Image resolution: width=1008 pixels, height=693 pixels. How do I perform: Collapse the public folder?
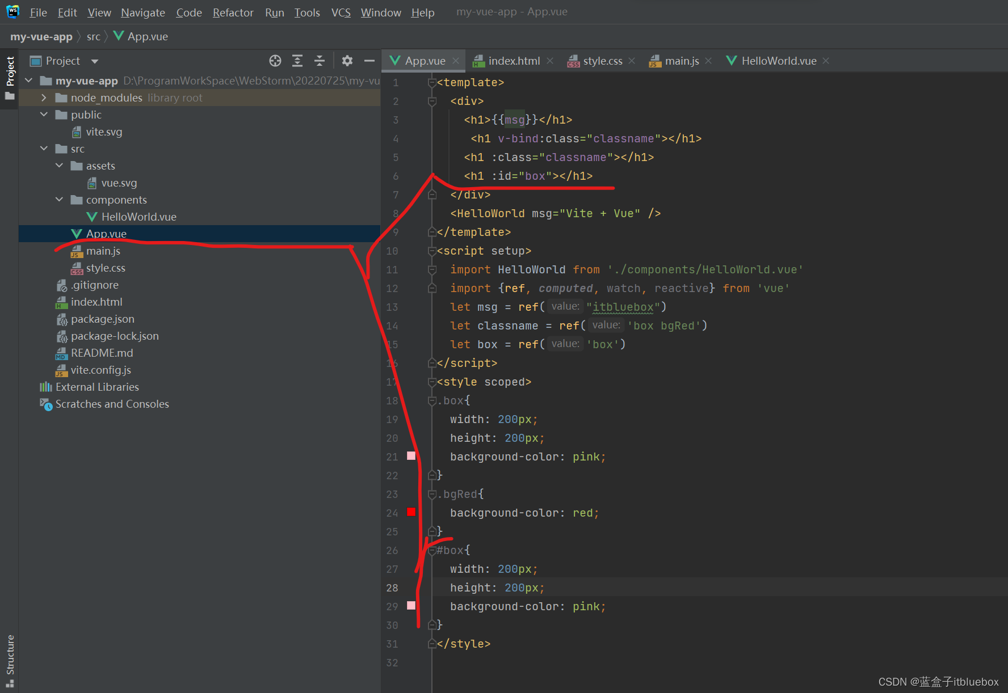click(44, 115)
